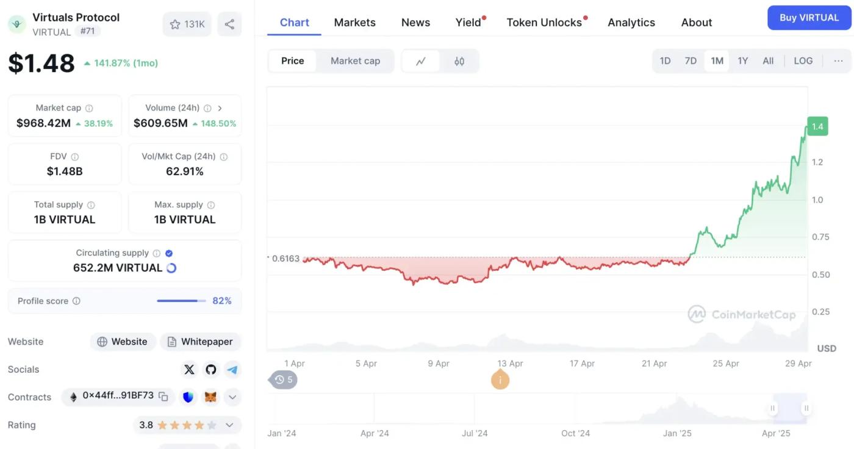854x449 pixels.
Task: Switch to the Markets tab
Action: click(354, 23)
